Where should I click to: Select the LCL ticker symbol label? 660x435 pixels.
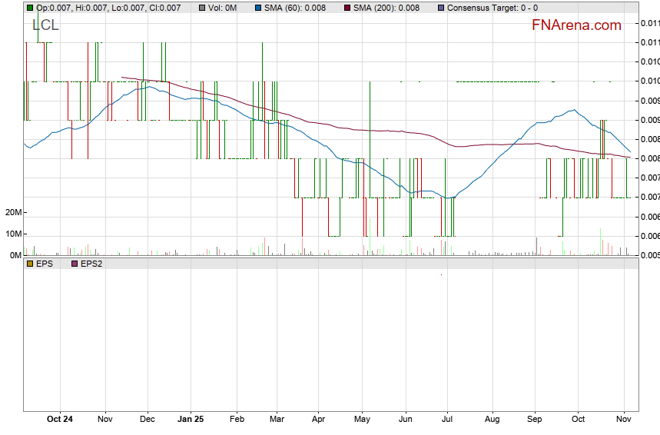45,25
